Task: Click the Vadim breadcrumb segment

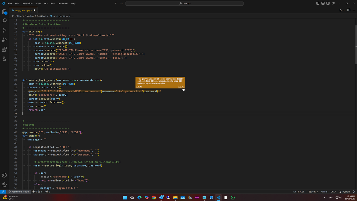Action: 30,16
